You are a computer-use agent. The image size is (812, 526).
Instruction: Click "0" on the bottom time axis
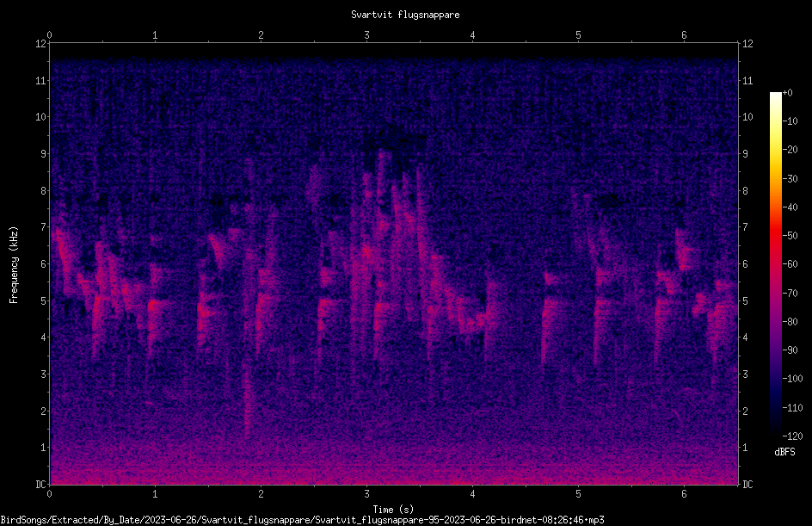click(x=49, y=494)
